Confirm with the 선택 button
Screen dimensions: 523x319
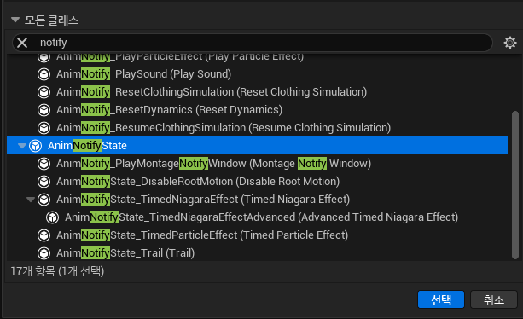[x=441, y=299]
